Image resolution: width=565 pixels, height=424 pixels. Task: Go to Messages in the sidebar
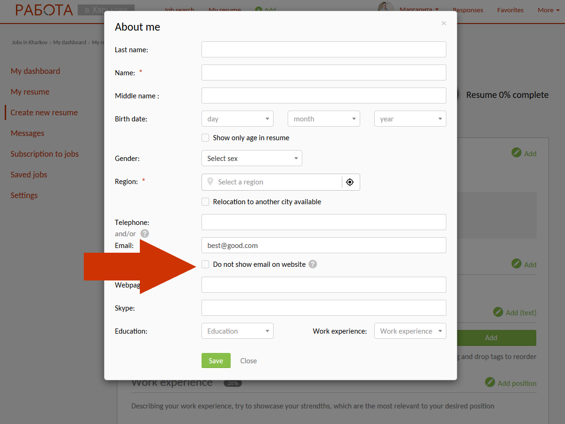click(x=27, y=133)
